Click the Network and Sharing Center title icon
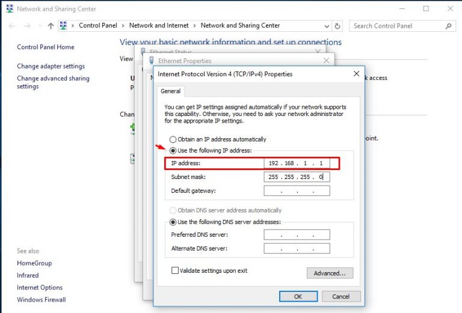This screenshot has width=462, height=313. pos(10,8)
